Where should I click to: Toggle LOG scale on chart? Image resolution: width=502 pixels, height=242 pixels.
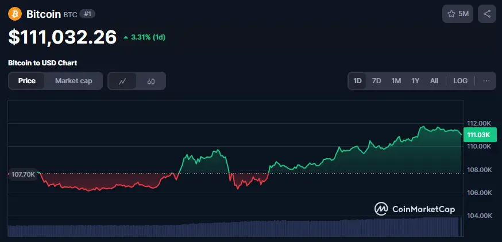click(x=461, y=81)
